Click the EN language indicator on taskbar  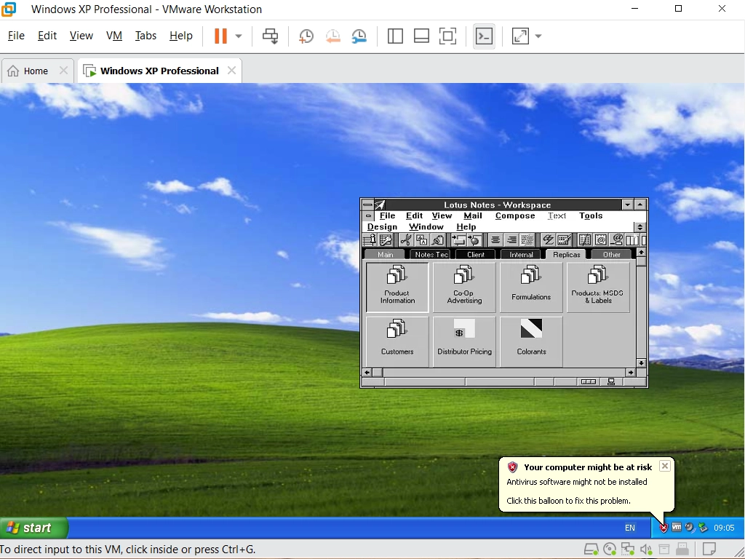pyautogui.click(x=629, y=528)
